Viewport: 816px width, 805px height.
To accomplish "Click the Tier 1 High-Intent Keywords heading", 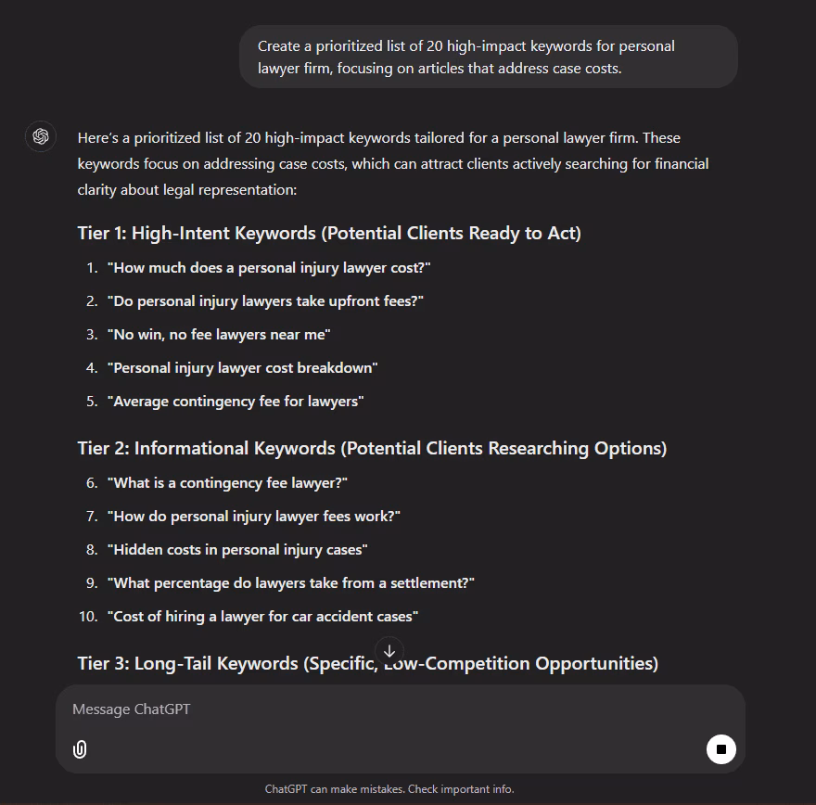I will click(x=329, y=233).
